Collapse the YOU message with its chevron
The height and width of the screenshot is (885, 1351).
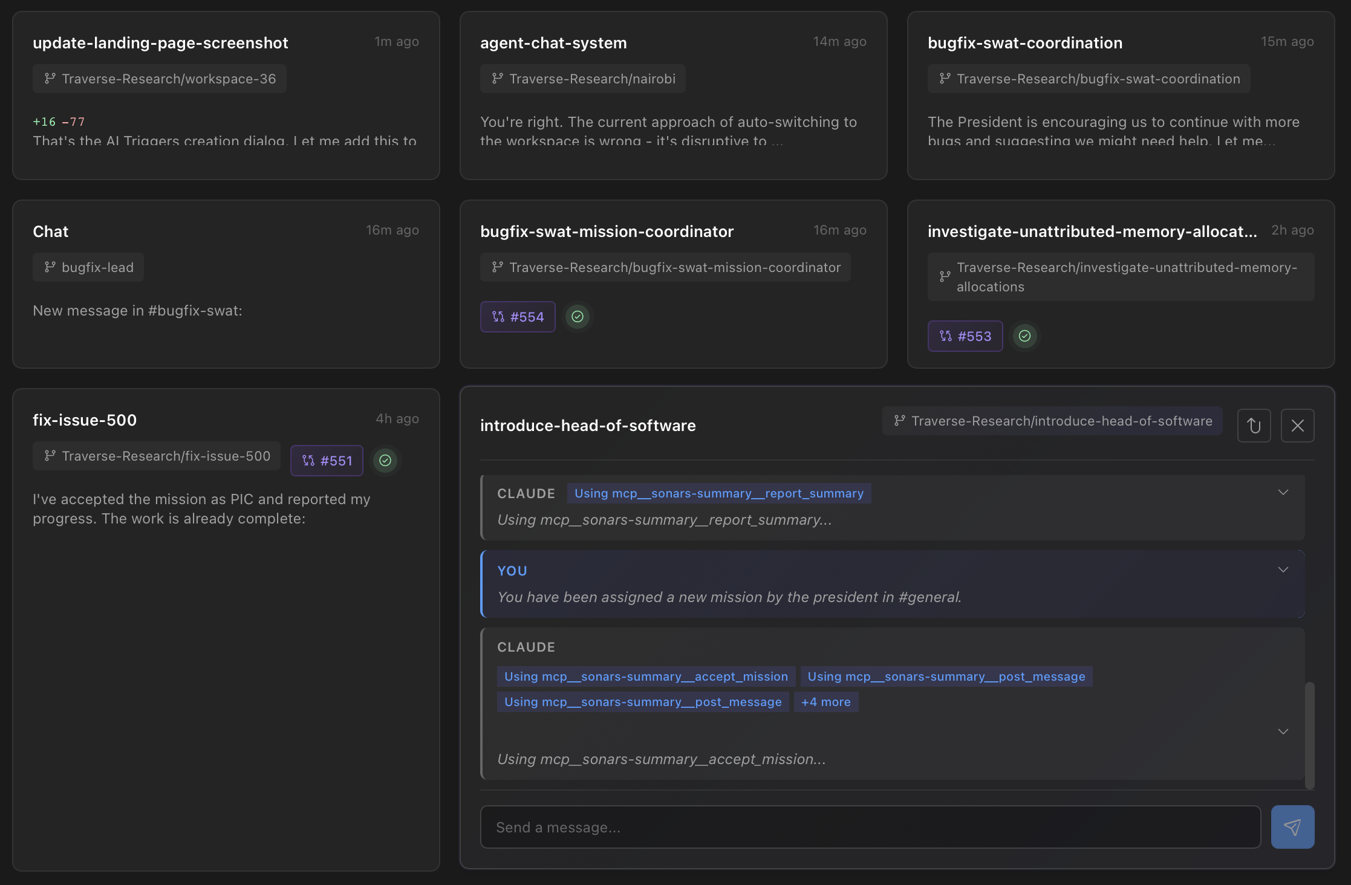[x=1283, y=569]
